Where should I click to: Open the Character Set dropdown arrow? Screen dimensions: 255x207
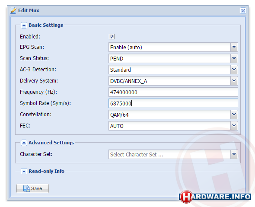coord(234,154)
